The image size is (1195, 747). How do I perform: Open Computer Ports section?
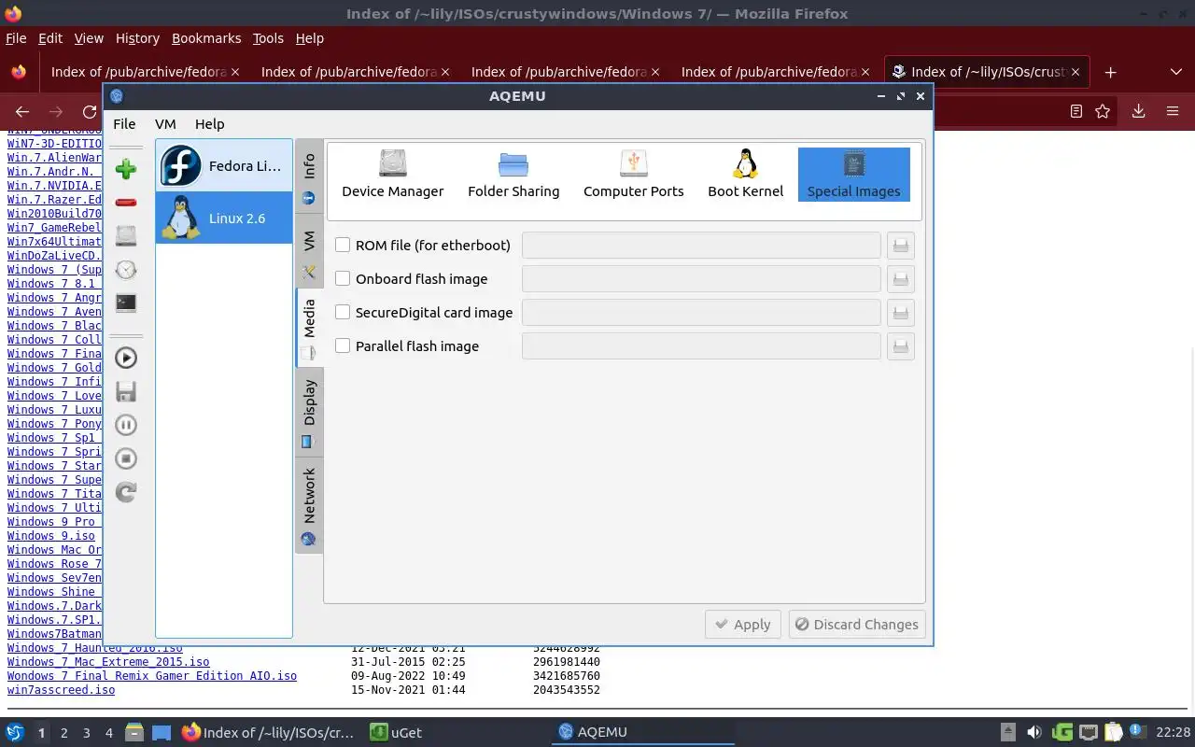click(634, 175)
